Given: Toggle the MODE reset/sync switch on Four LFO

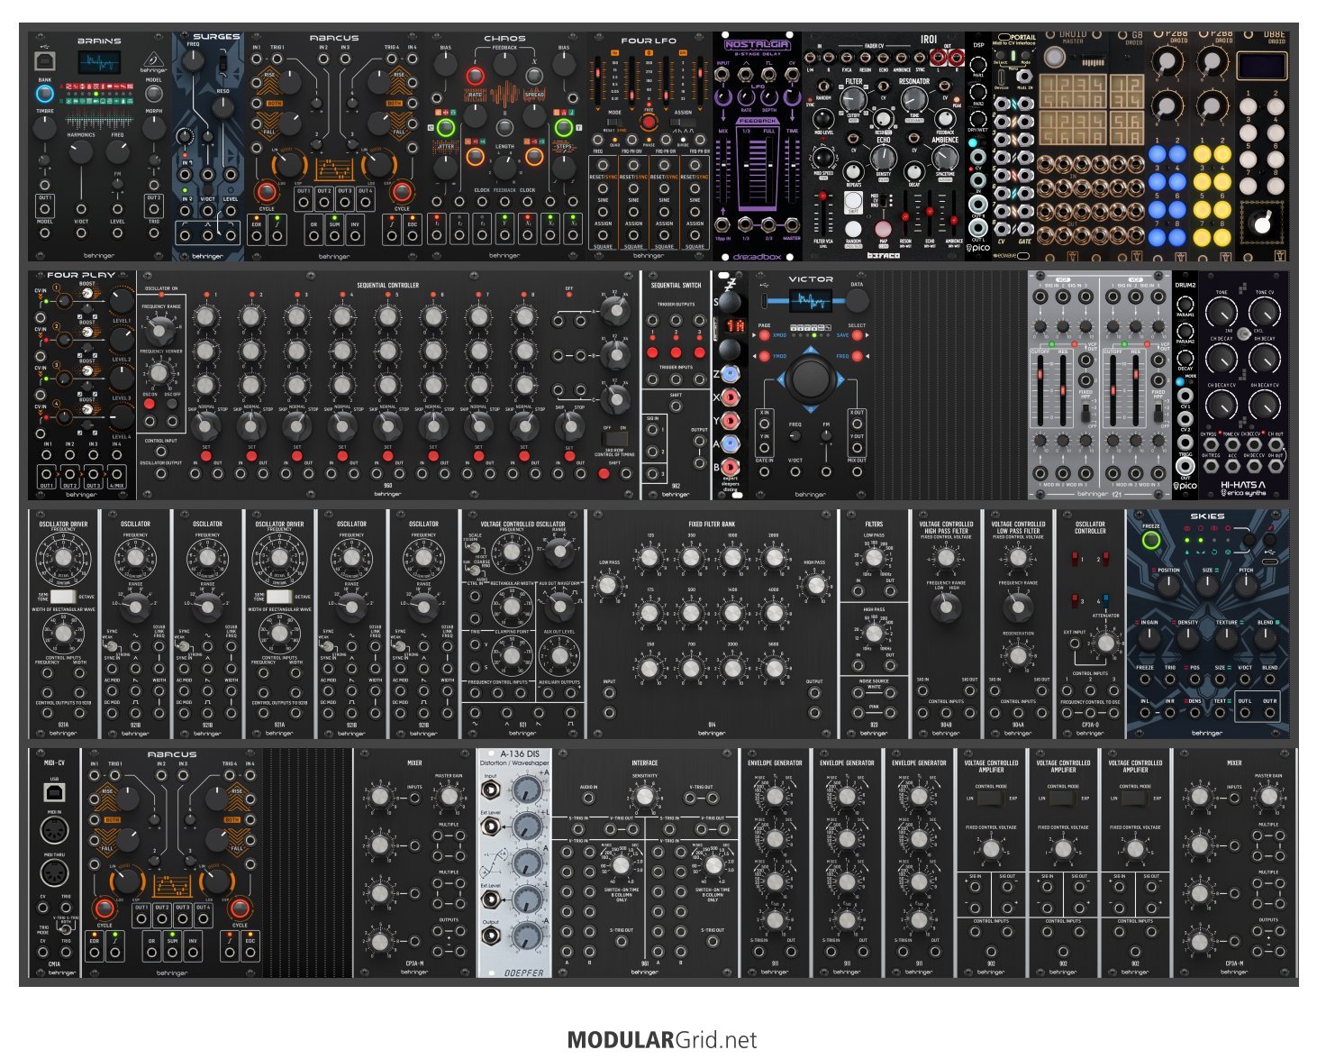Looking at the screenshot, I should tap(615, 122).
